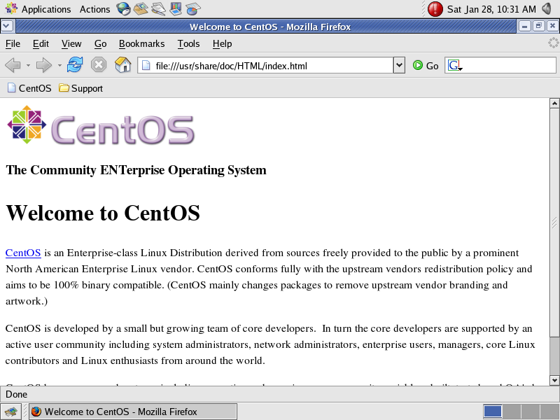Open the Bookmarks menu
Screen dimensions: 560x420
coord(141,43)
